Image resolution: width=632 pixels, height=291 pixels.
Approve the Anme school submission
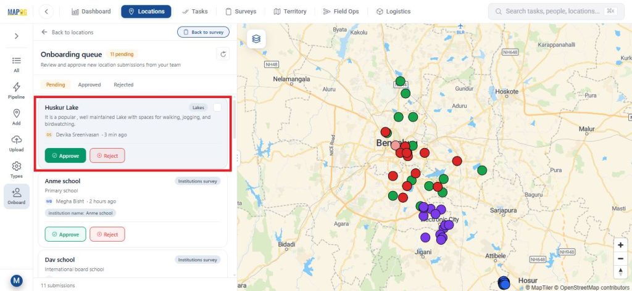65,234
